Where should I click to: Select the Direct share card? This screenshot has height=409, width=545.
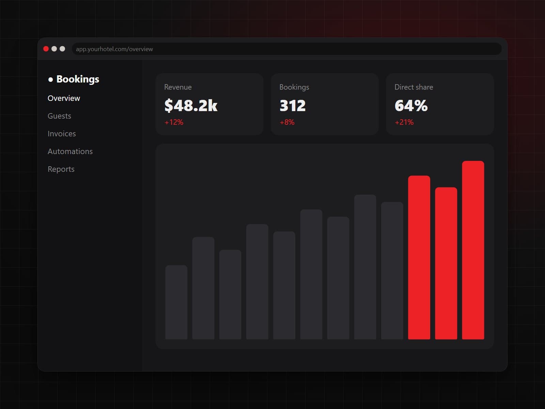[x=440, y=104]
